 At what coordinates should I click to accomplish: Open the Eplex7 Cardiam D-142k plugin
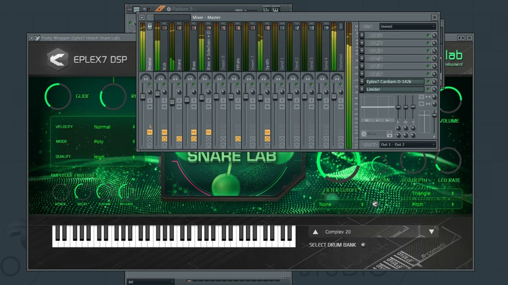pyautogui.click(x=394, y=82)
